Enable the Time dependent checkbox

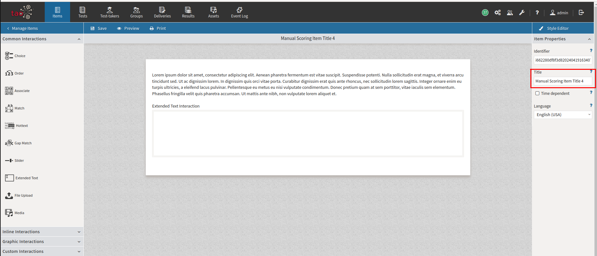click(x=537, y=93)
